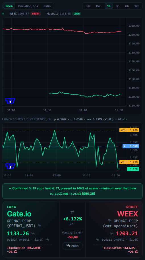Screen dimensions: 145x260
Task: Switch to the Deviation, bps tab
Action: point(28,6)
